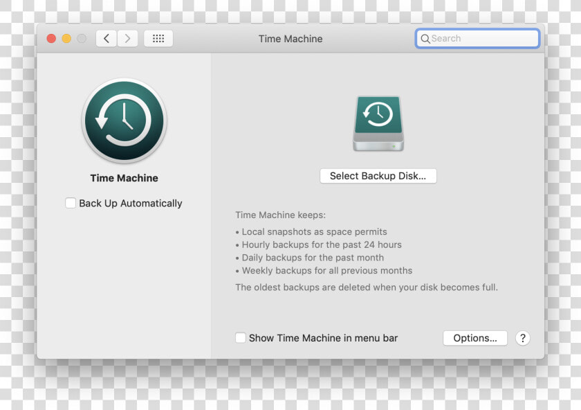Close the window with red button
Image resolution: width=581 pixels, height=410 pixels.
pyautogui.click(x=51, y=39)
